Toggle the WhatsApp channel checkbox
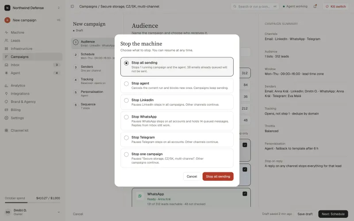The width and height of the screenshot is (354, 221). [x=245, y=194]
